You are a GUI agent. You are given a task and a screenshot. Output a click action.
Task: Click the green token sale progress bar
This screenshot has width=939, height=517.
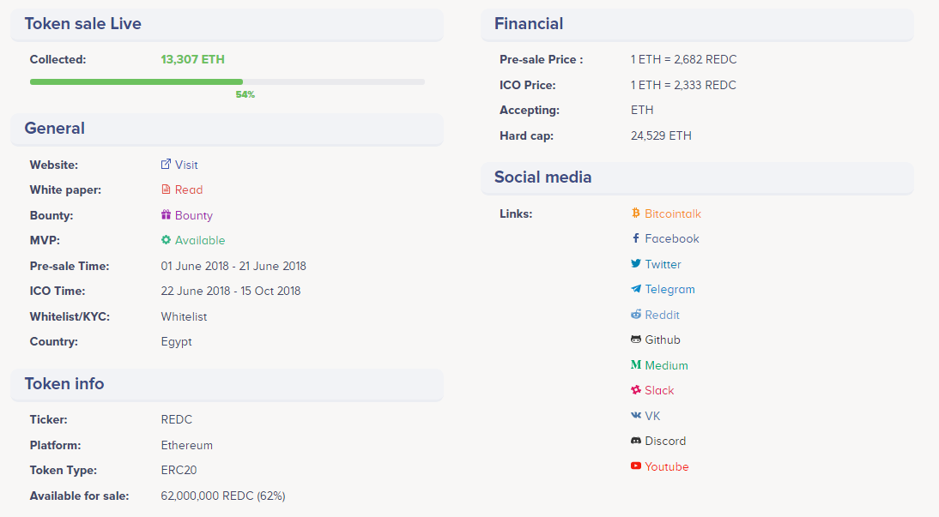click(x=136, y=81)
